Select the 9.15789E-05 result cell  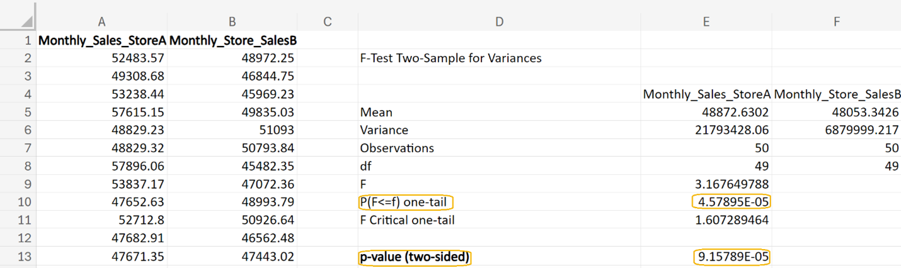tap(732, 257)
